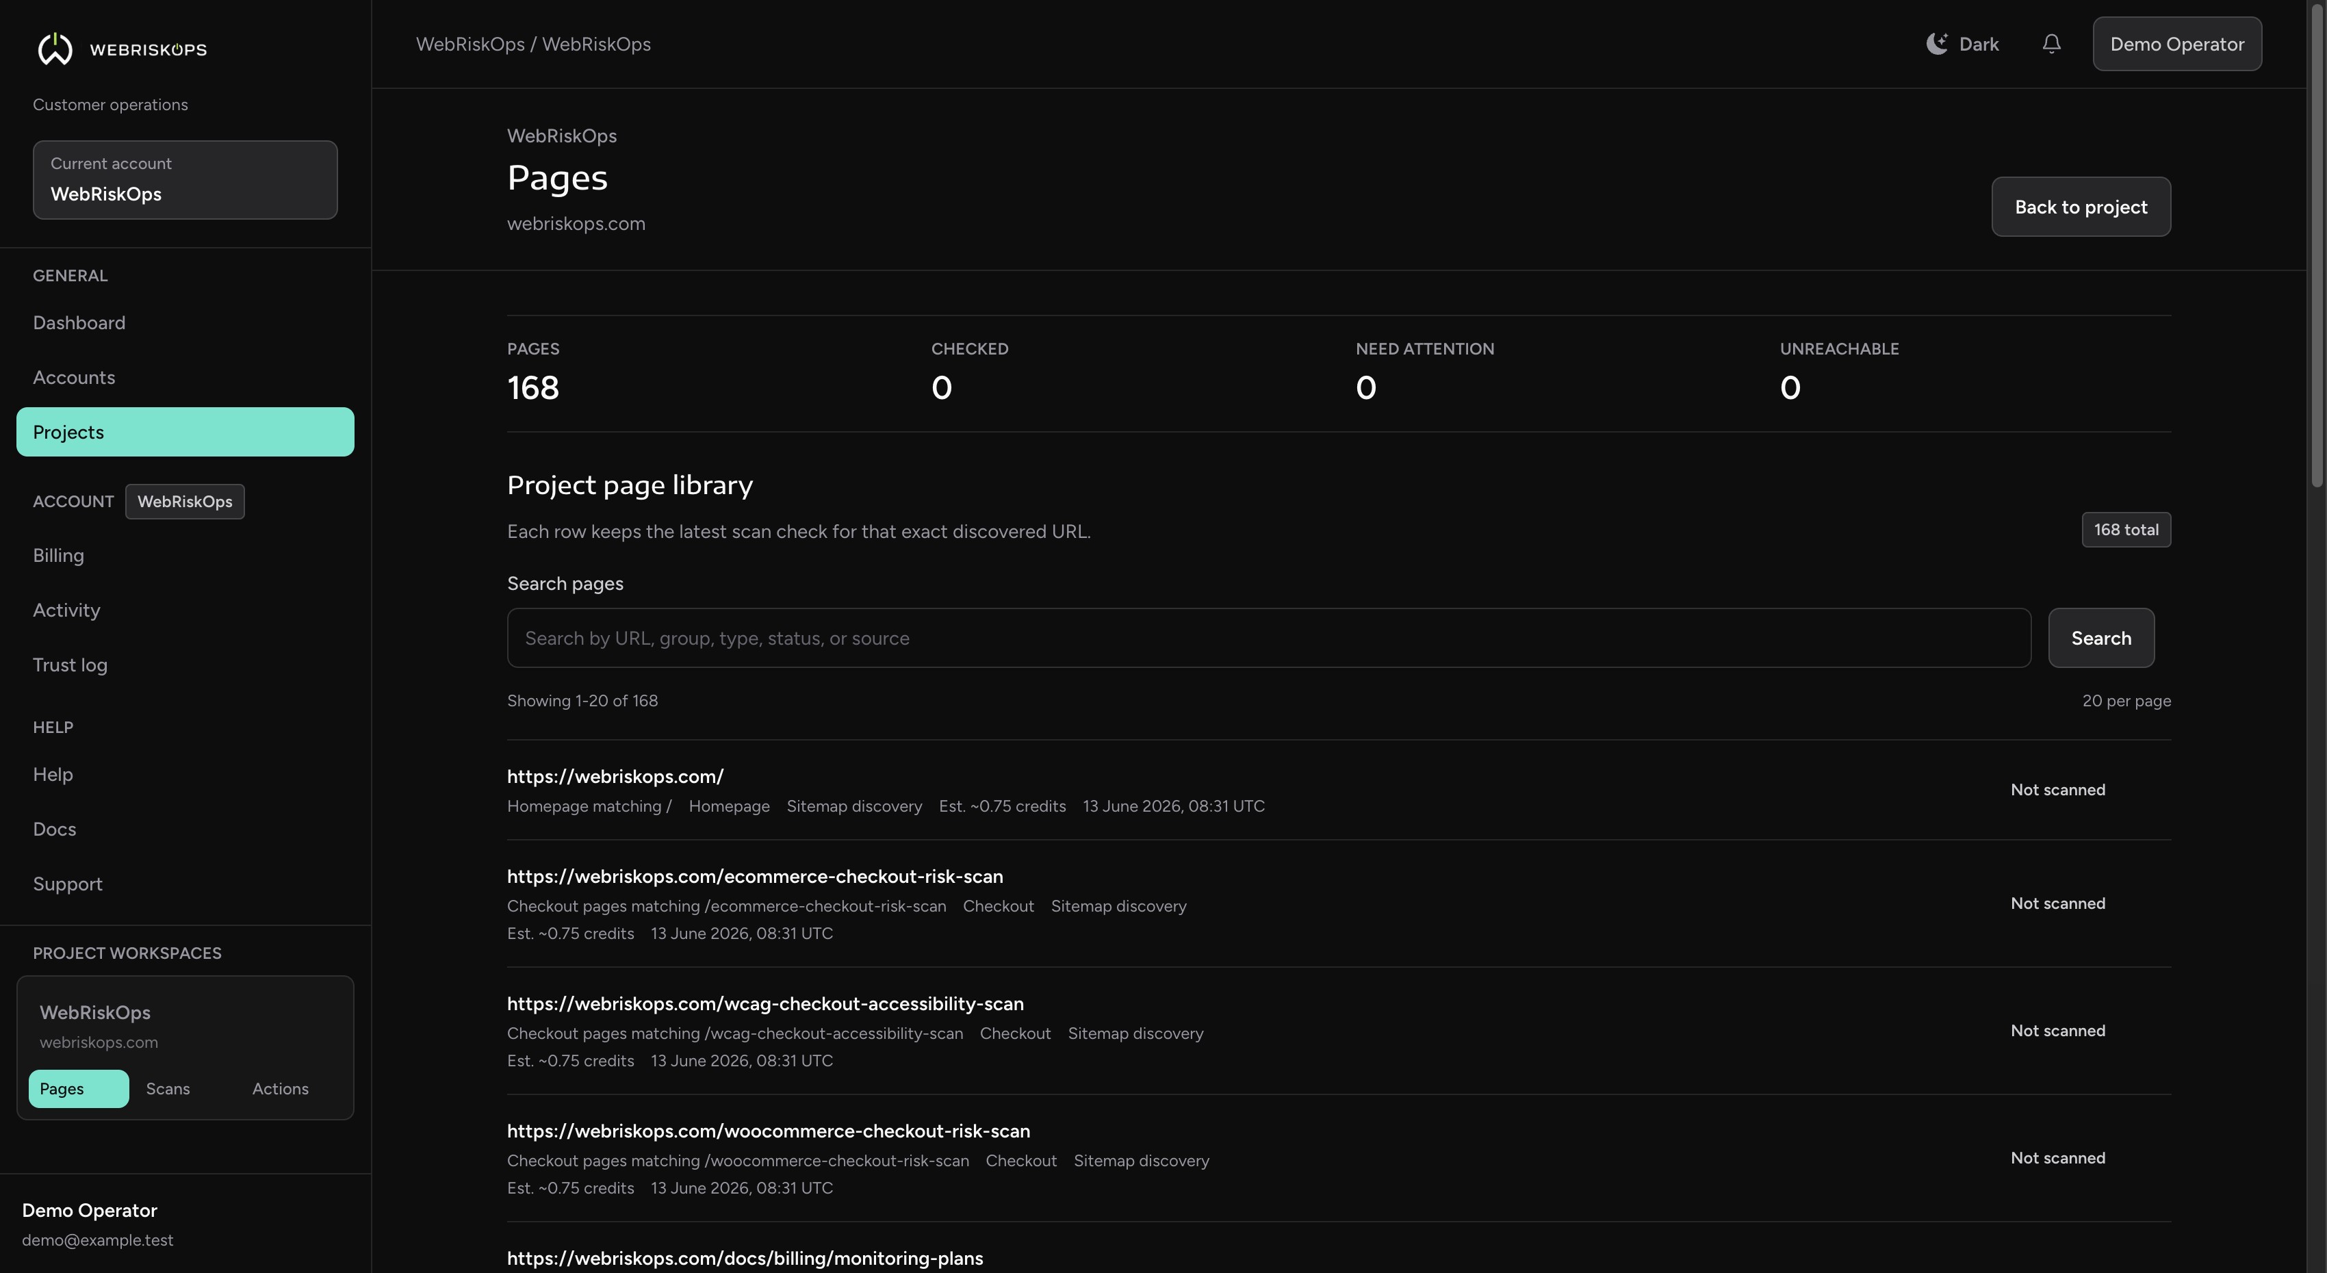Open the WebRiskOps project workspace card title
Image resolution: width=2327 pixels, height=1273 pixels.
point(95,1013)
